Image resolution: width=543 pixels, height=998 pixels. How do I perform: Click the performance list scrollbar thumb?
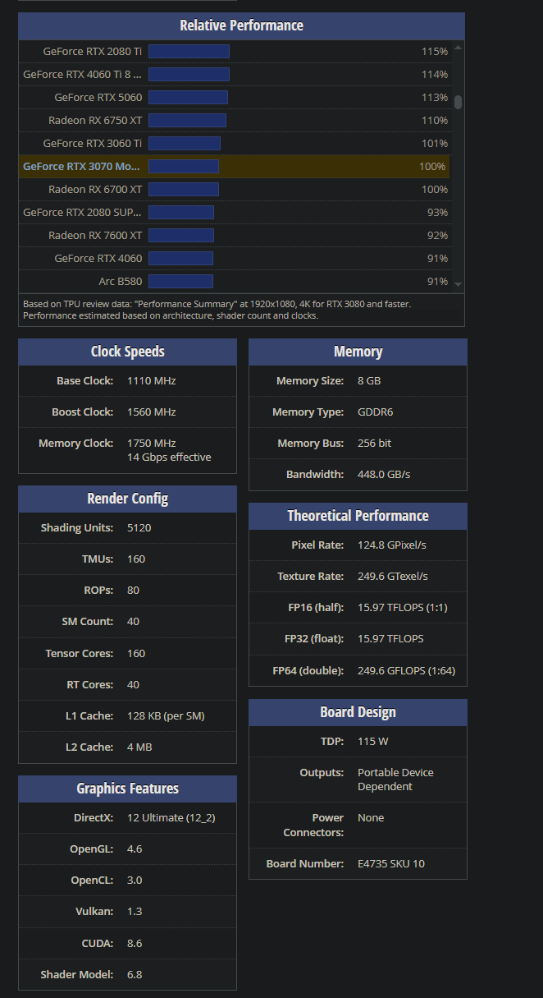[458, 102]
